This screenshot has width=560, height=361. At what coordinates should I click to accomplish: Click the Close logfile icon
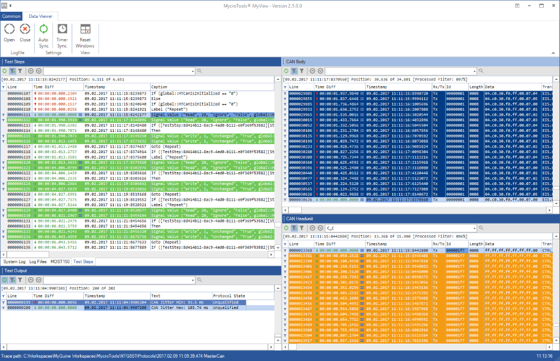point(25,29)
